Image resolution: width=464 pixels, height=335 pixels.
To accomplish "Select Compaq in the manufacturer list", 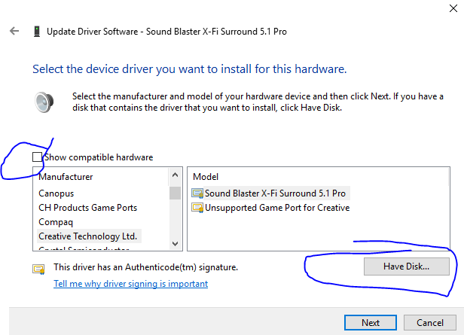I will pos(56,222).
